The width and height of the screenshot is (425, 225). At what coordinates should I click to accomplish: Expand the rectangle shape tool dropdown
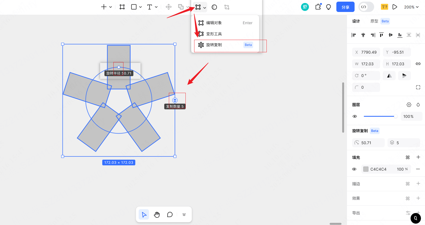coord(141,7)
